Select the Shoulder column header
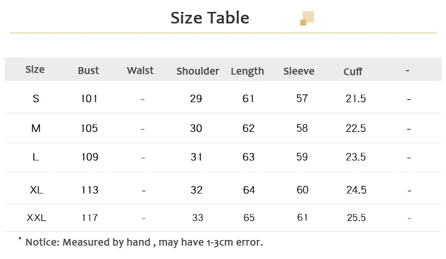 [x=197, y=71]
